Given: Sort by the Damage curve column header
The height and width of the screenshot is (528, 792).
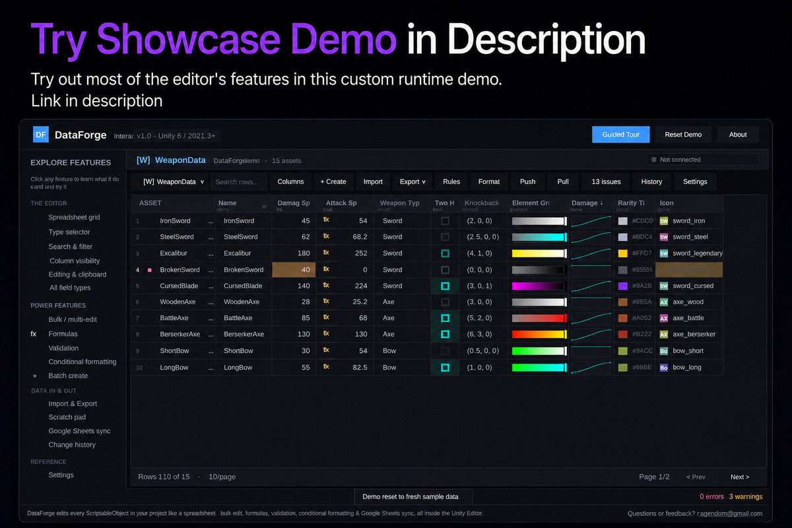Looking at the screenshot, I should [x=590, y=205].
